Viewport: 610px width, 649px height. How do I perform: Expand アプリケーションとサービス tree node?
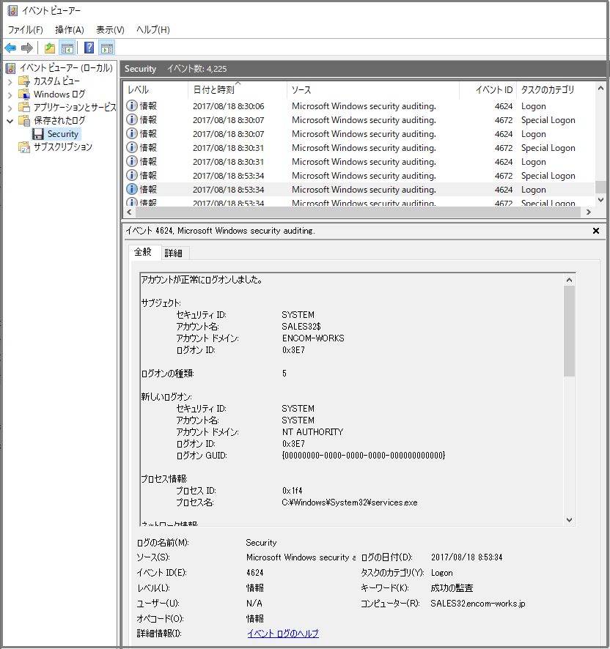(10, 108)
